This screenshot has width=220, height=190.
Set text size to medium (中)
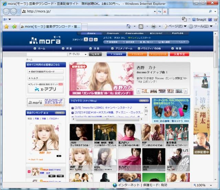tap(91, 40)
